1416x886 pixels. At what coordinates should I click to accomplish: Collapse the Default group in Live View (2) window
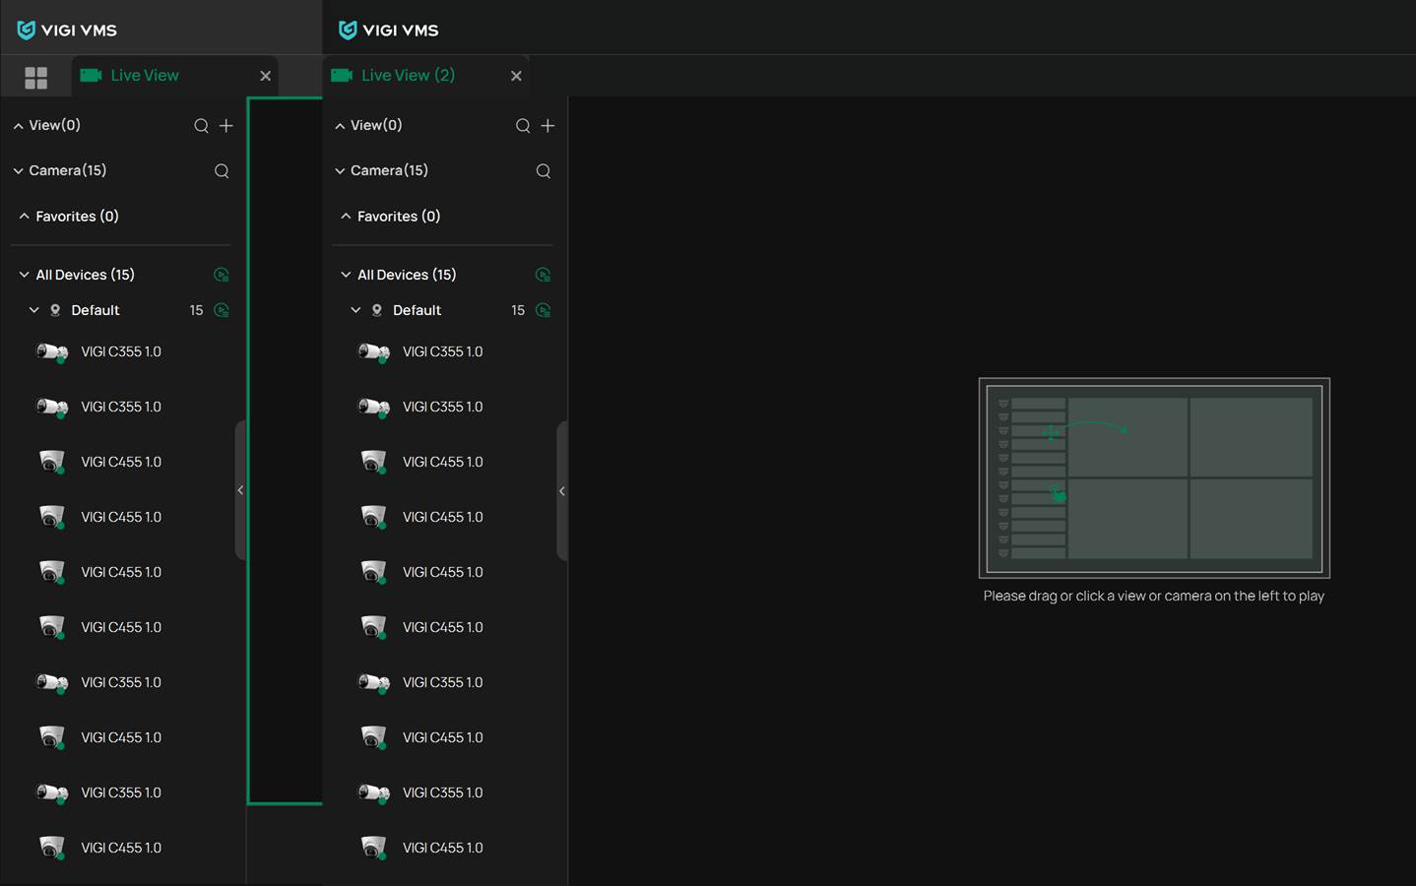pyautogui.click(x=355, y=310)
